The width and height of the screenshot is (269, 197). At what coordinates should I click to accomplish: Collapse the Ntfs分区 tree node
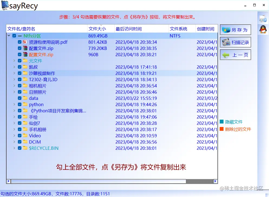click(x=9, y=36)
